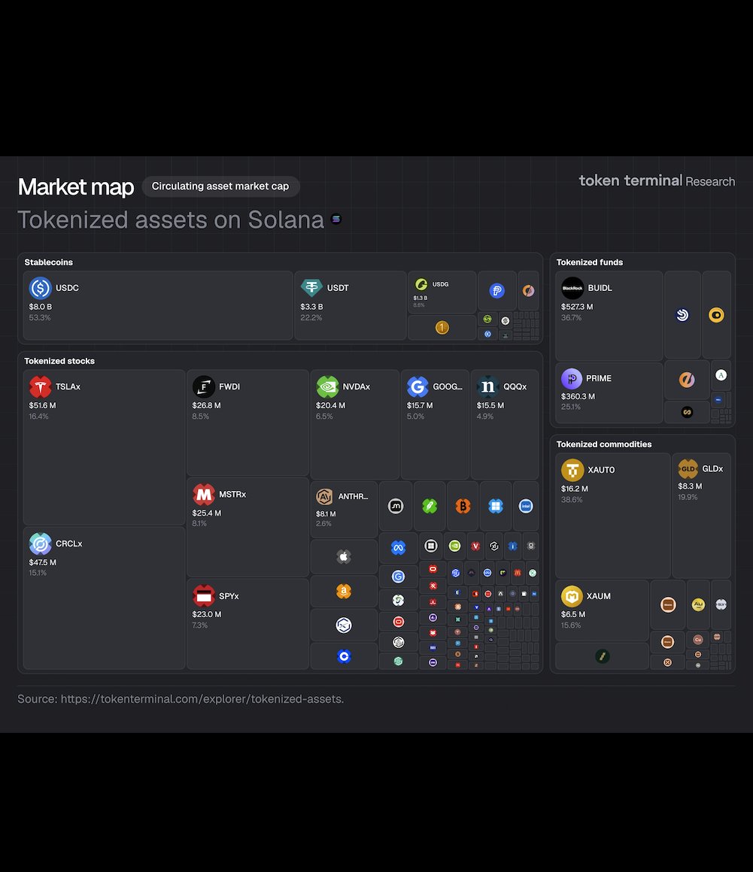Click the BlackRock BUIDL logo
Image resolution: width=753 pixels, height=872 pixels.
[572, 288]
